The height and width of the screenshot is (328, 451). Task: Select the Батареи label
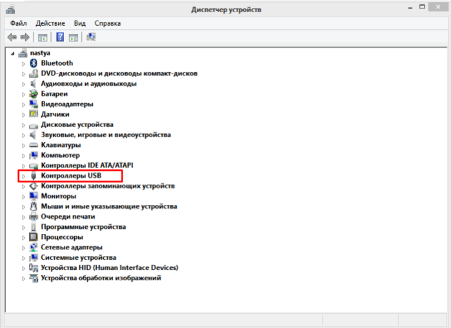click(x=54, y=94)
